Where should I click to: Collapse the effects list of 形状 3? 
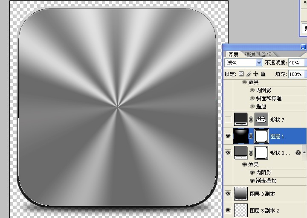click(304, 152)
